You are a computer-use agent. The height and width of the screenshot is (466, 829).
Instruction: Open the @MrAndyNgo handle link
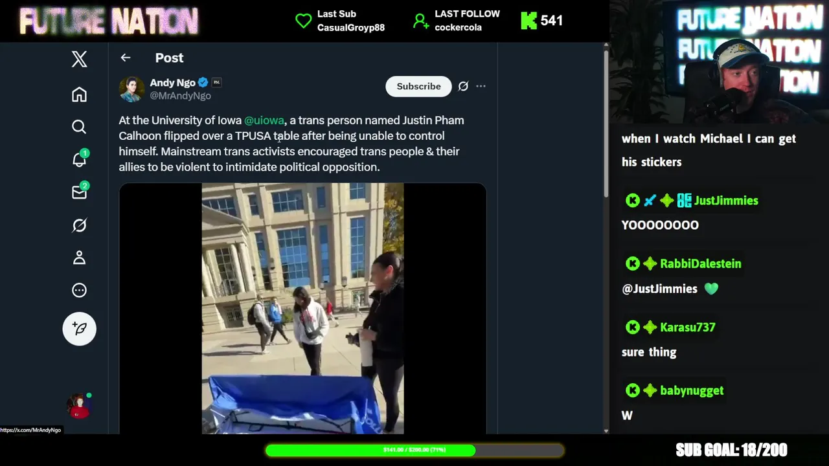tap(180, 96)
